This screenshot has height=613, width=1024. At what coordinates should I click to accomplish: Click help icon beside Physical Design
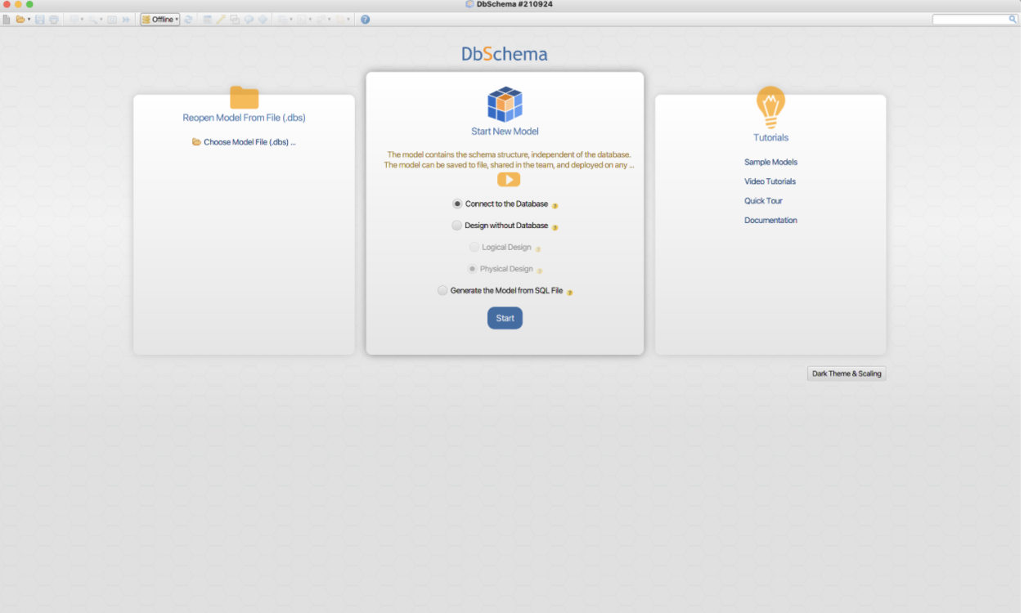(x=539, y=271)
